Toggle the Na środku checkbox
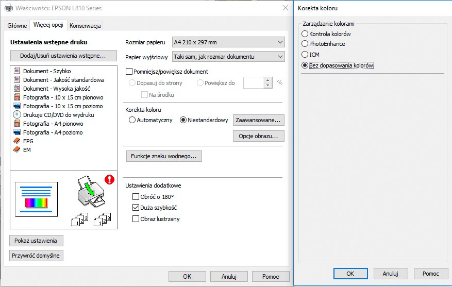 pos(144,94)
